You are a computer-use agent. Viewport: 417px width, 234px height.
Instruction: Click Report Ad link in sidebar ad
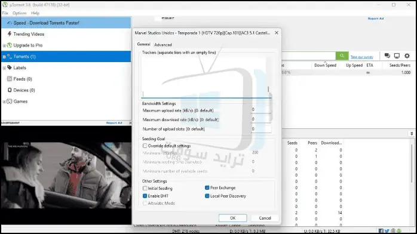pos(114,123)
